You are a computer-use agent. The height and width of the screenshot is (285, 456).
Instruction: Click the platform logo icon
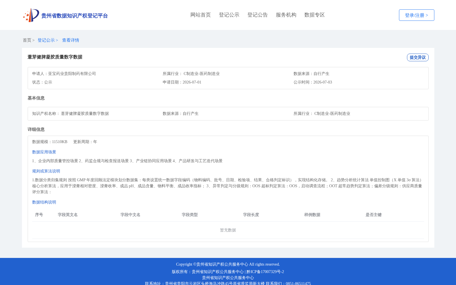pos(31,15)
